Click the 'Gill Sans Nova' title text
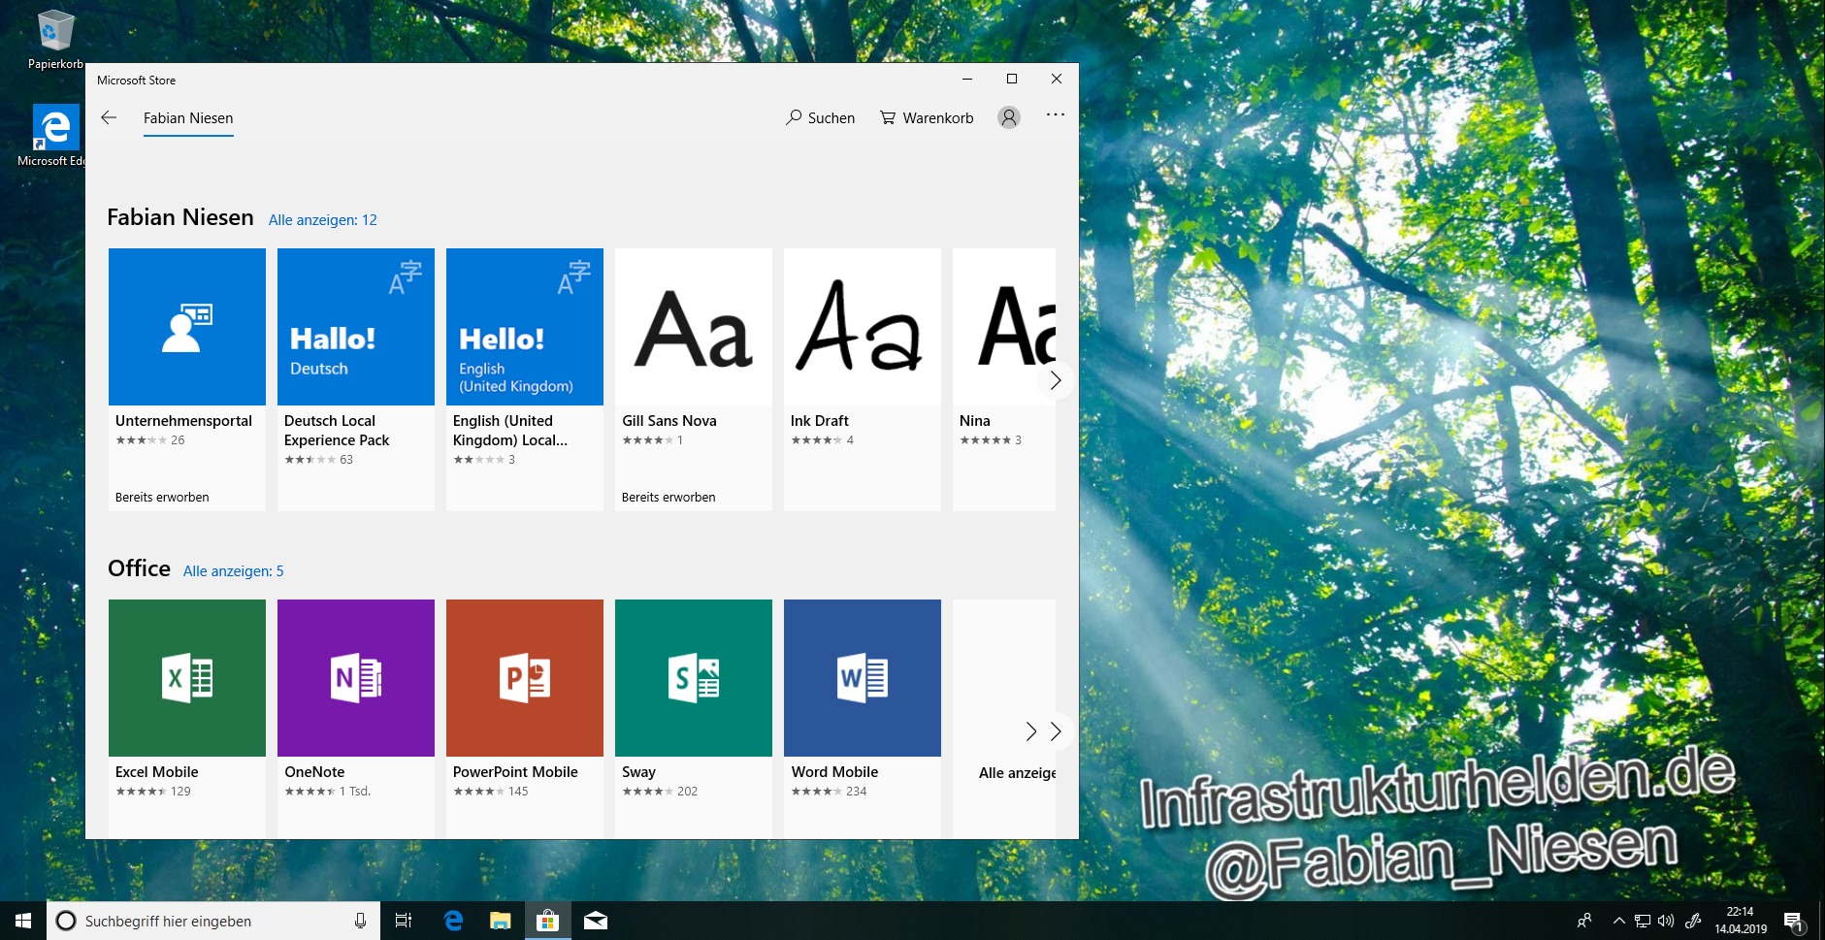1825x940 pixels. pyautogui.click(x=669, y=421)
